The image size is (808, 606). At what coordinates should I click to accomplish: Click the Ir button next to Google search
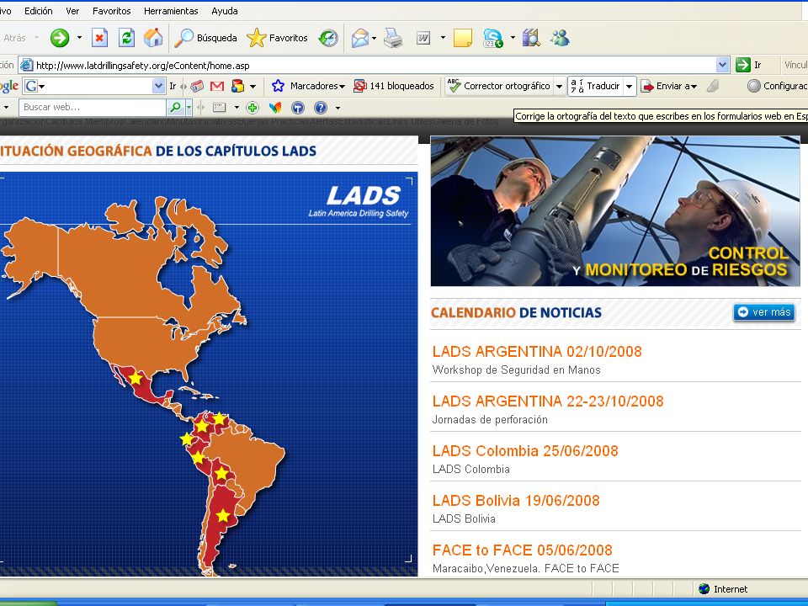[173, 86]
